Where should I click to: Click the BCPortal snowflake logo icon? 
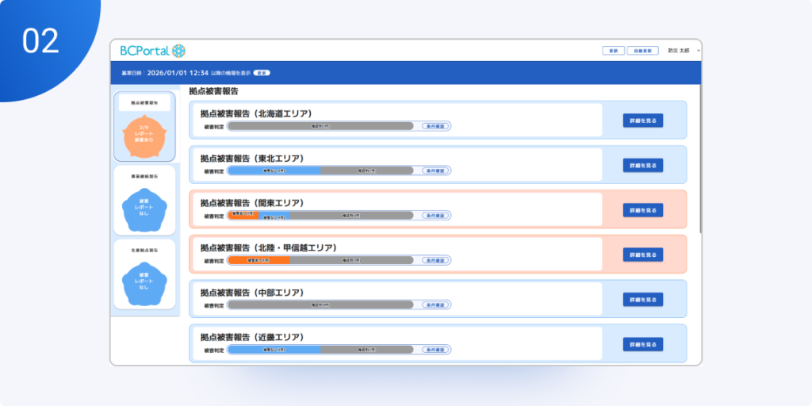pos(178,50)
